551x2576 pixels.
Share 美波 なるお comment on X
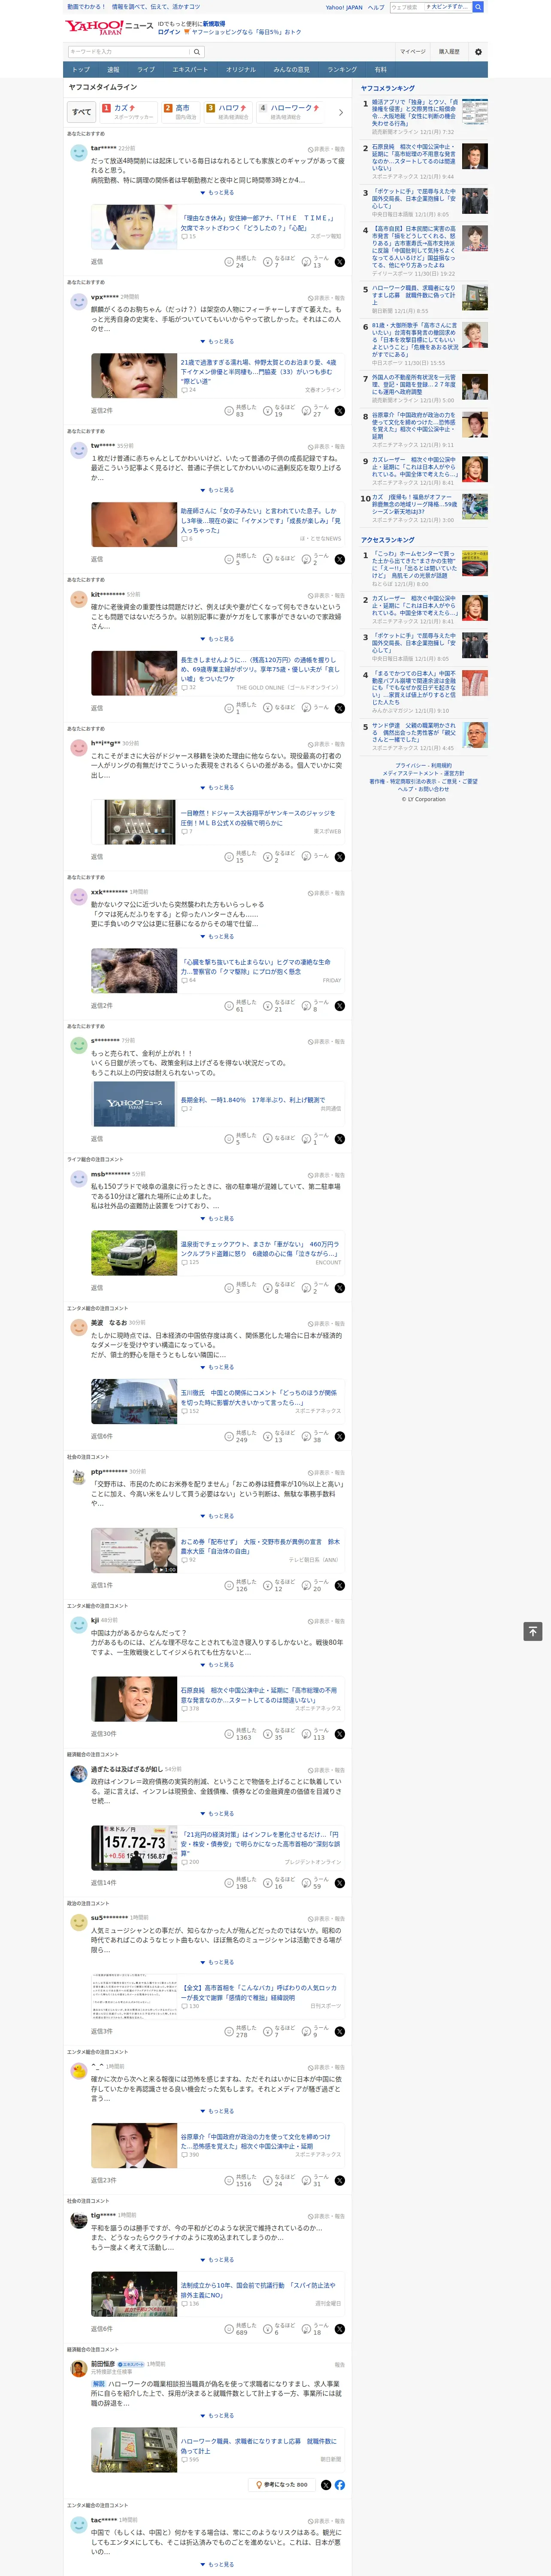pyautogui.click(x=340, y=1437)
